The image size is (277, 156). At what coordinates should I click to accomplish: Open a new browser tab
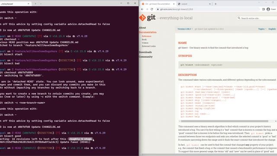tap(216, 4)
